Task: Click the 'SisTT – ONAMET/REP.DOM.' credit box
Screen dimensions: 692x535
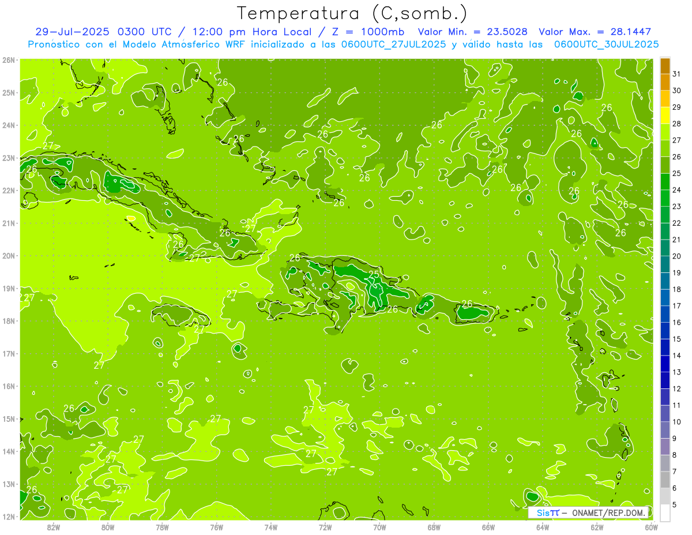Action: coord(588,512)
